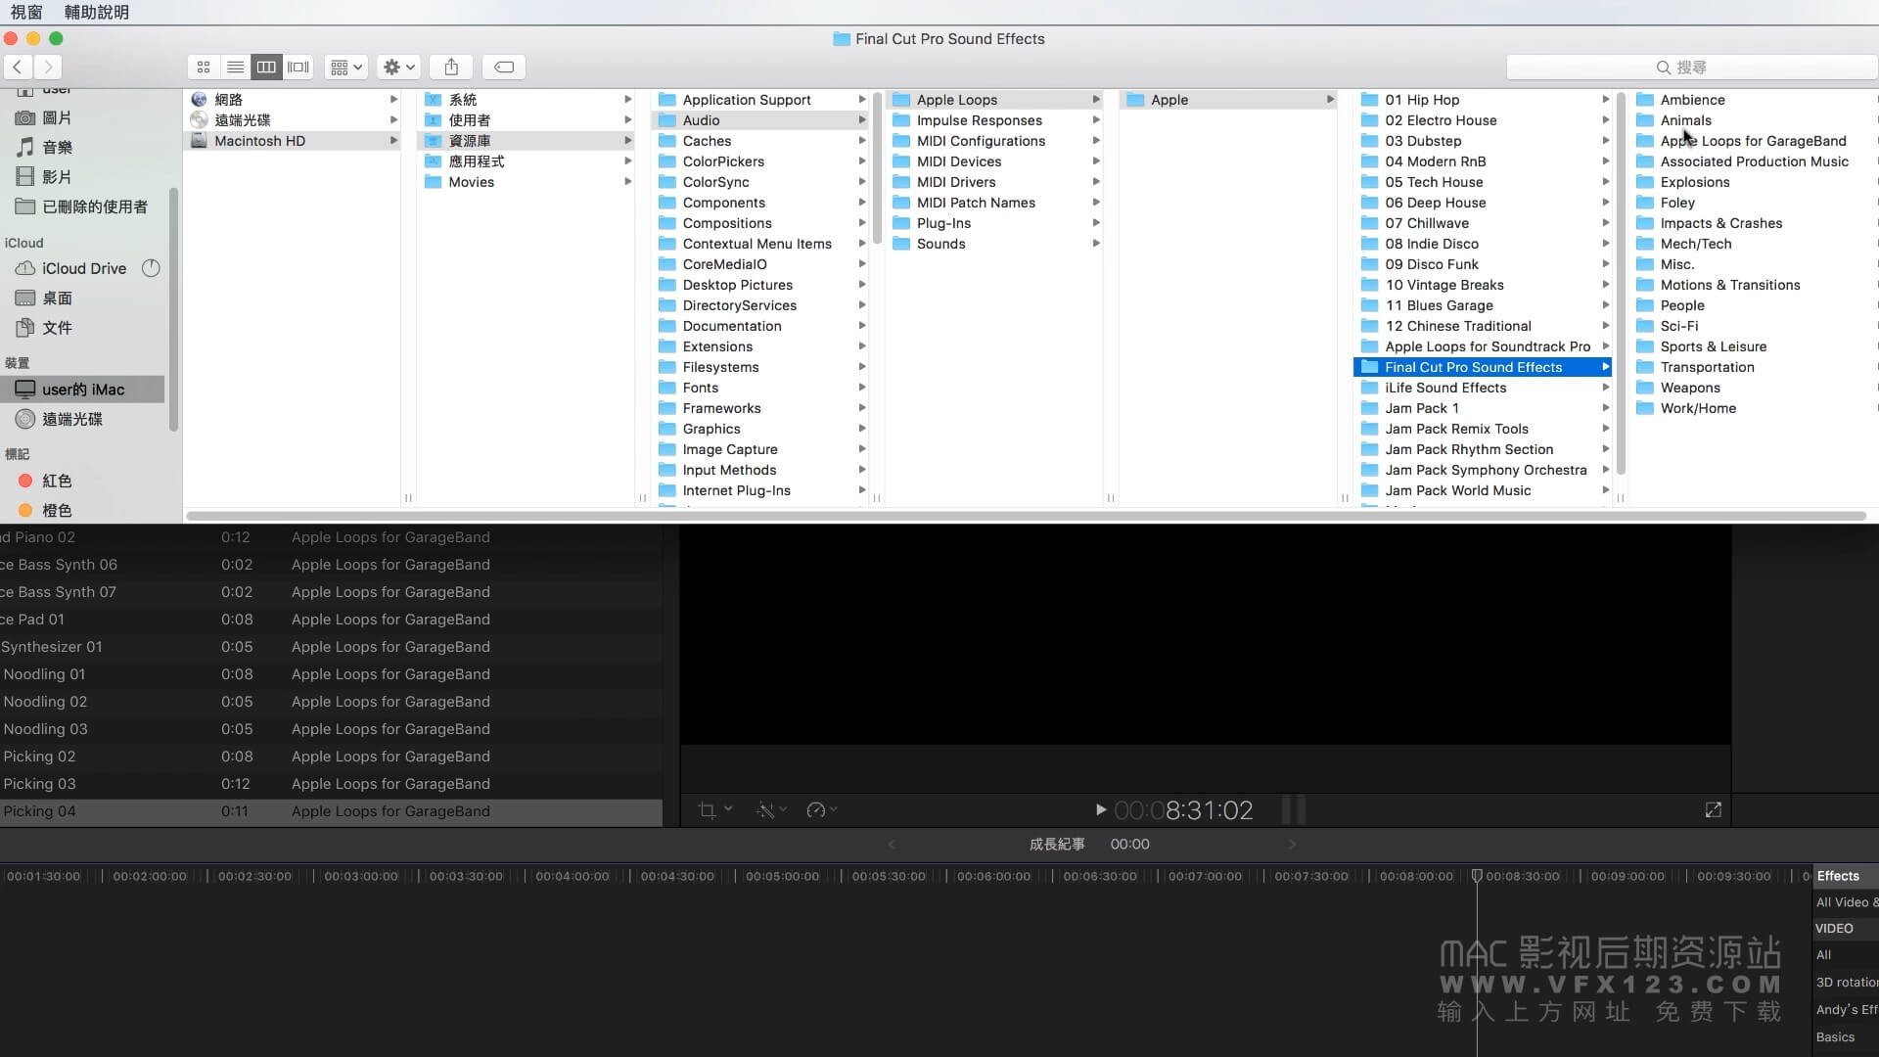1879x1057 pixels.
Task: Switch Finder to Cover Flow view
Action: (298, 67)
